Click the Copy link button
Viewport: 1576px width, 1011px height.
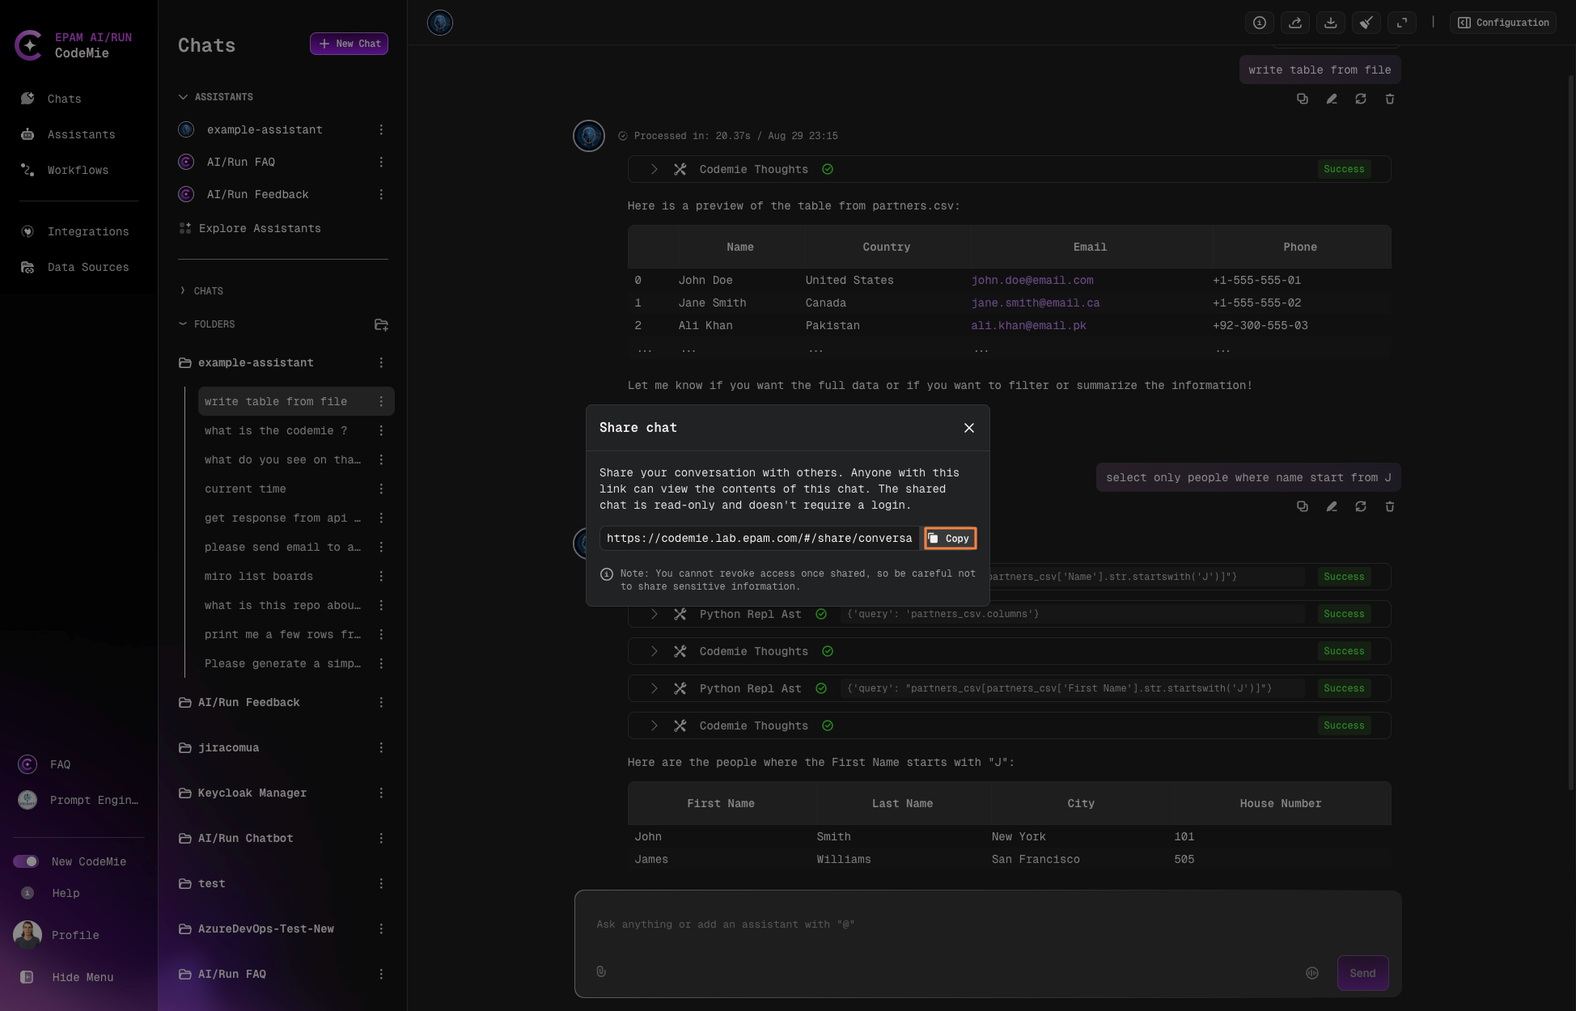[950, 539]
